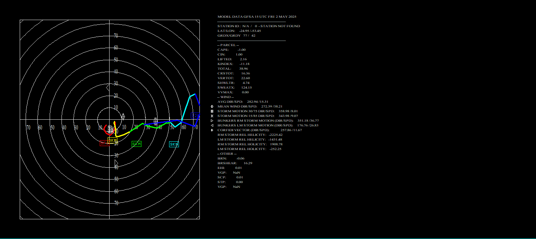Select the LM STORM REL HOLICITY row

pos(249,149)
